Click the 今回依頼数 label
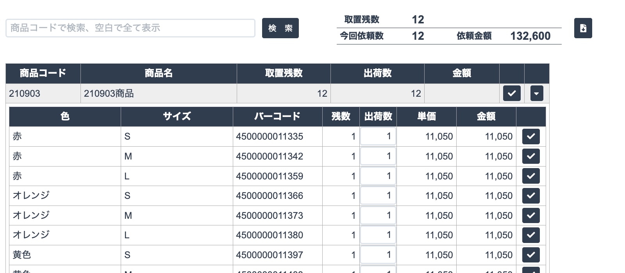The height and width of the screenshot is (273, 625). pyautogui.click(x=362, y=36)
